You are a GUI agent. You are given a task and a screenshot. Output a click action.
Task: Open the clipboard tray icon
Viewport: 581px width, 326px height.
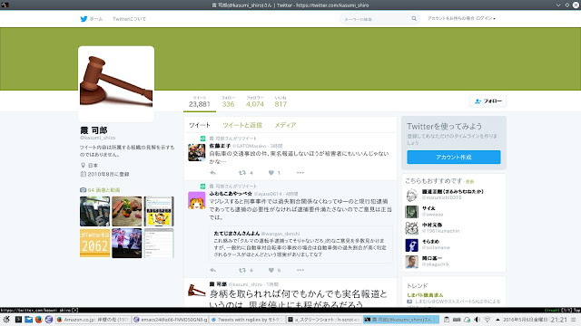(x=447, y=320)
